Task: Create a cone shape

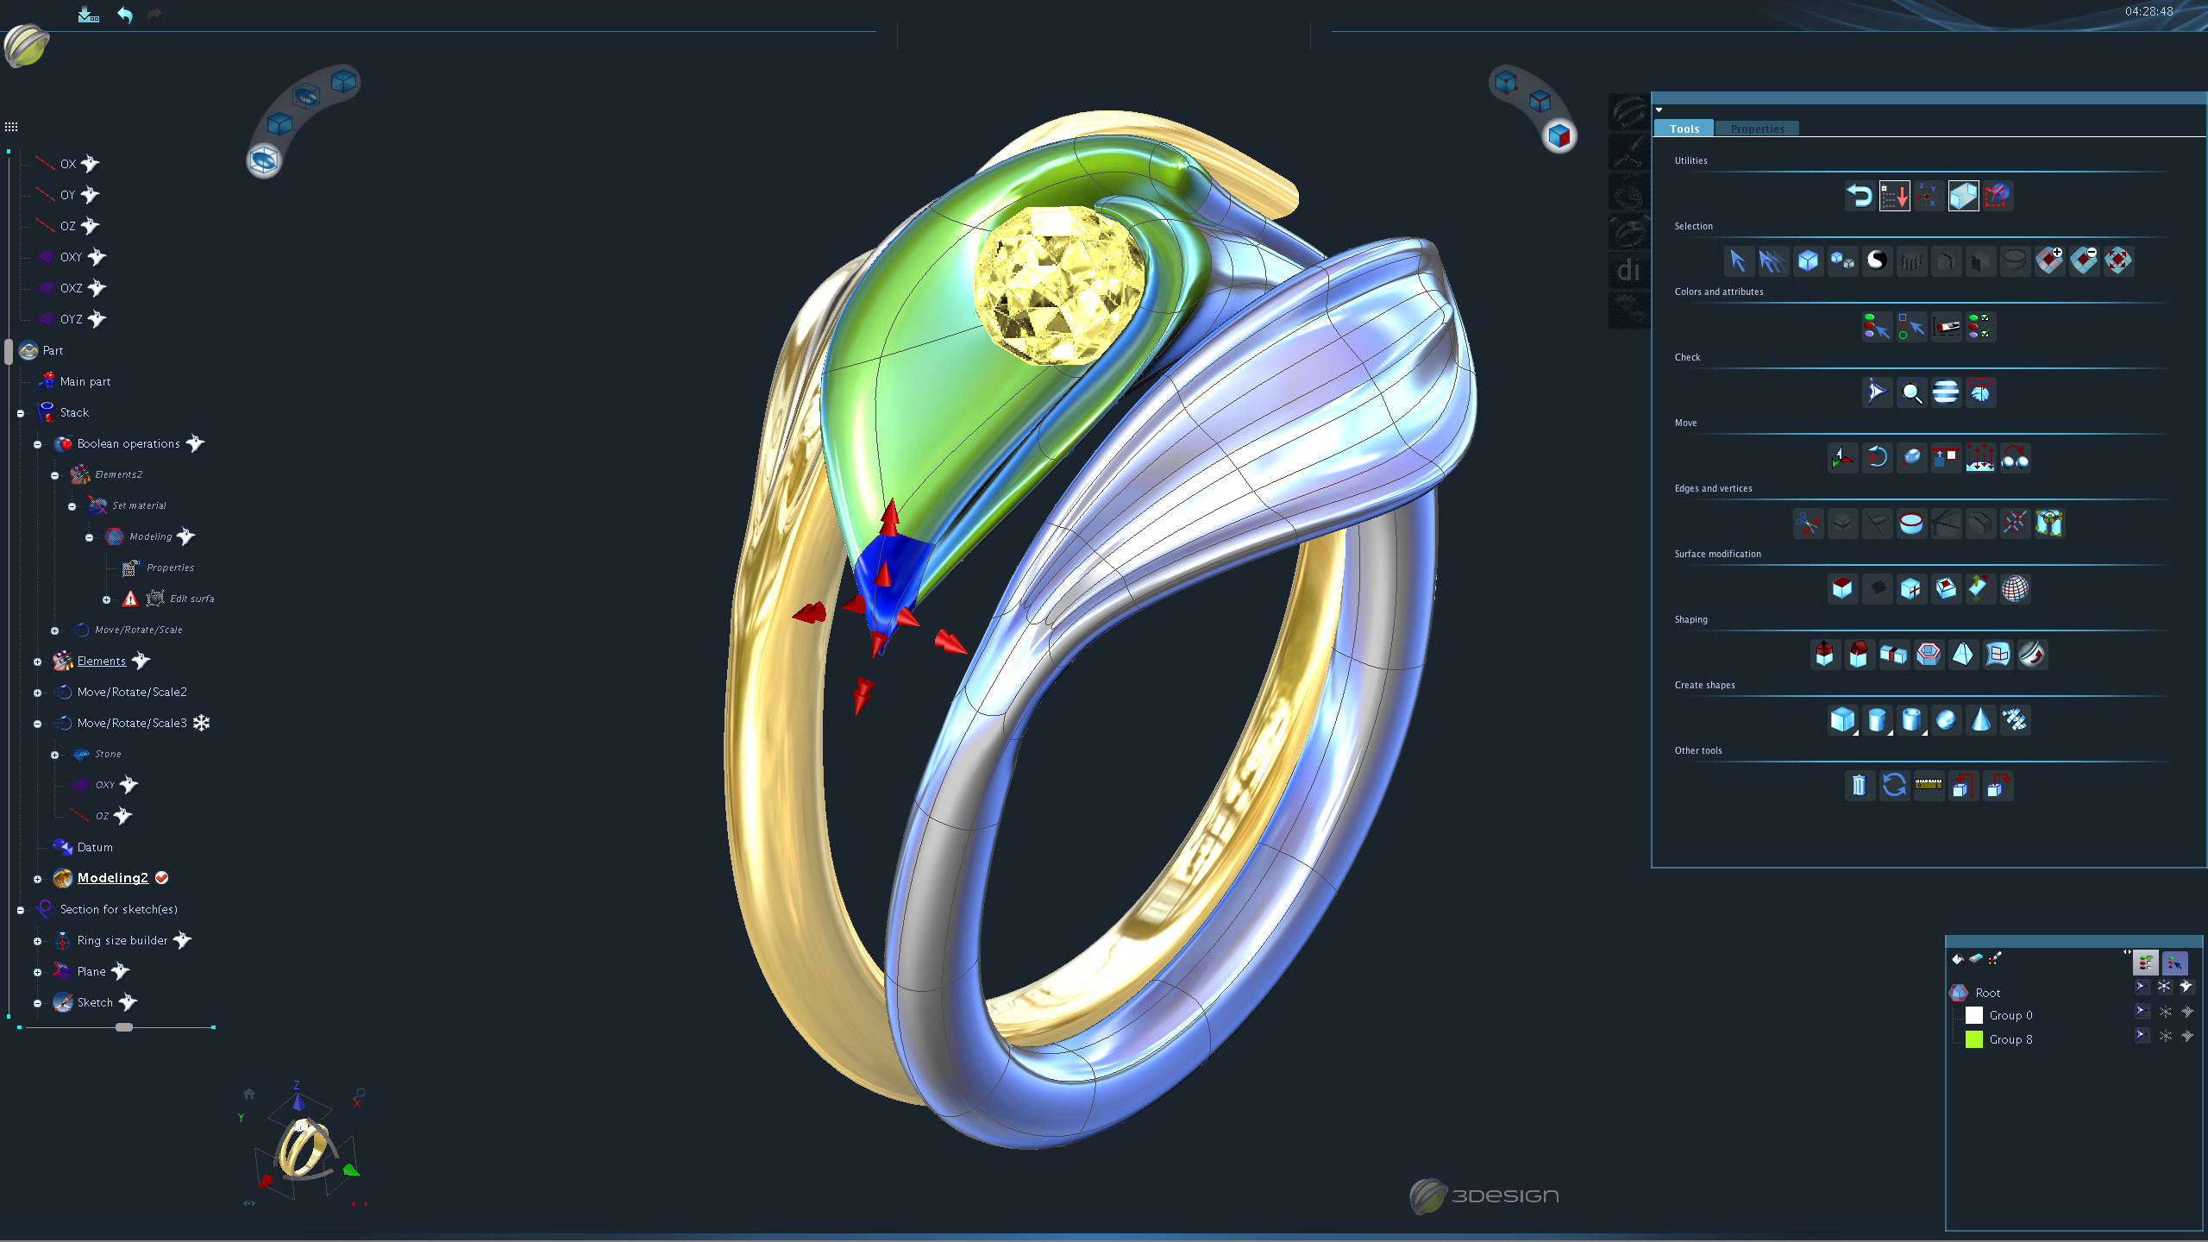Action: coord(1980,720)
